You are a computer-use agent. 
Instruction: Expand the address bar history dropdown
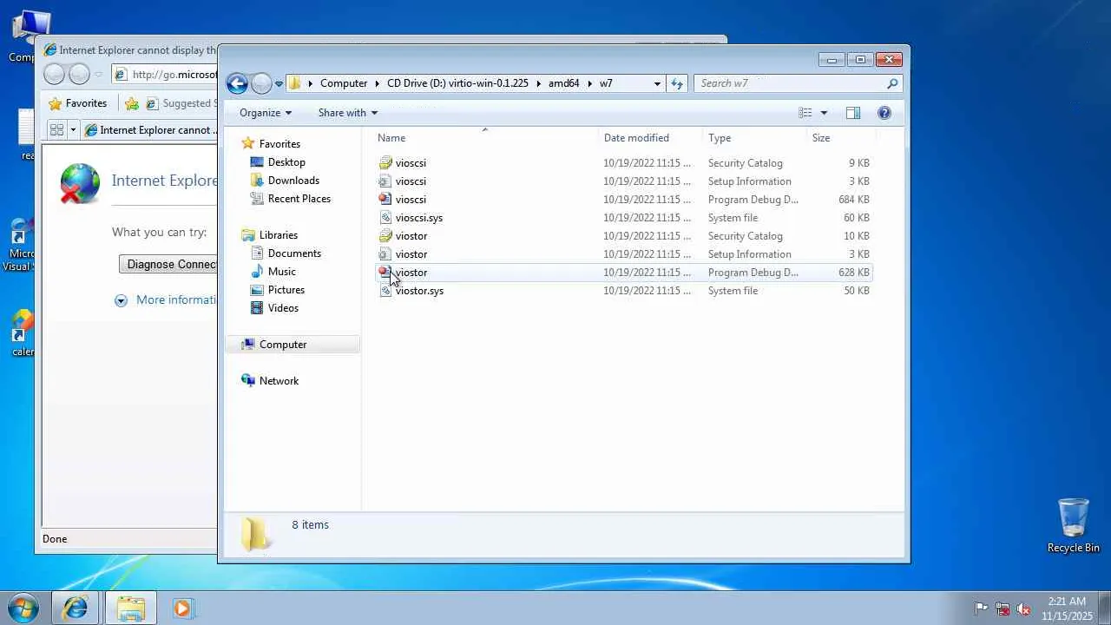(657, 83)
